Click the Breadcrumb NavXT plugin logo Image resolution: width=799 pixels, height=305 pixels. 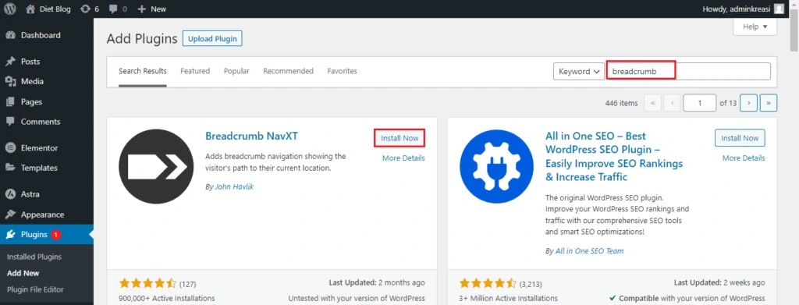point(156,166)
